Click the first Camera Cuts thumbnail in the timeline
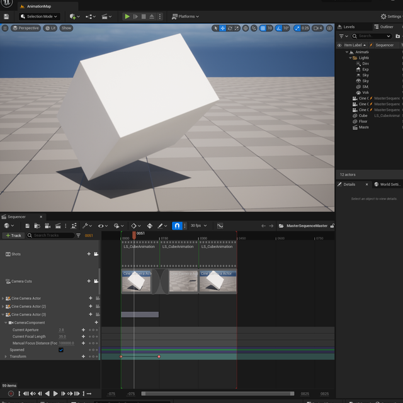Image resolution: width=403 pixels, height=403 pixels. [136, 281]
